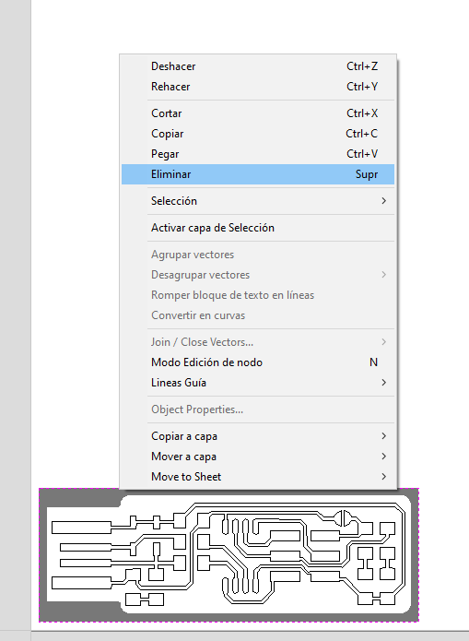Click the Selección submenu arrow
This screenshot has height=641, width=469.
click(x=383, y=201)
